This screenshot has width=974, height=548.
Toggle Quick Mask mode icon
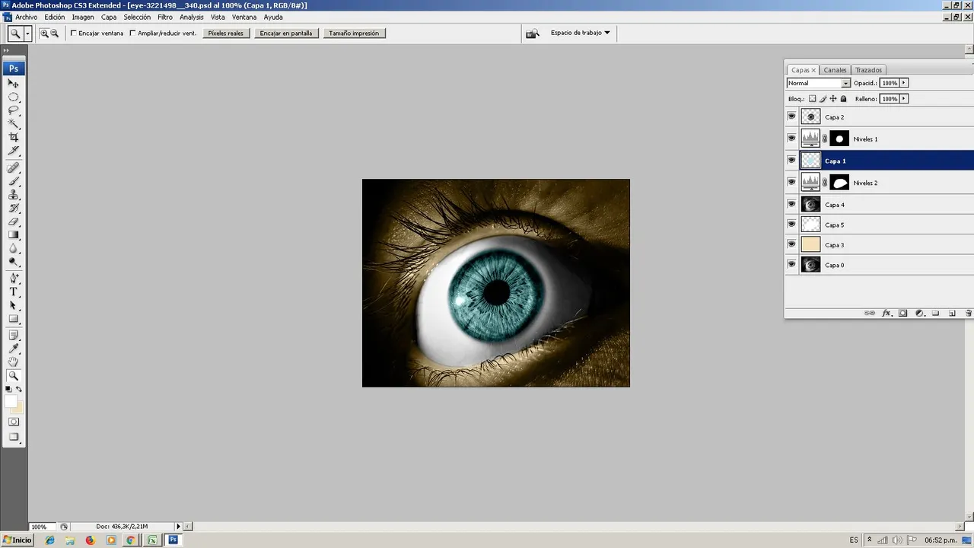coord(14,422)
